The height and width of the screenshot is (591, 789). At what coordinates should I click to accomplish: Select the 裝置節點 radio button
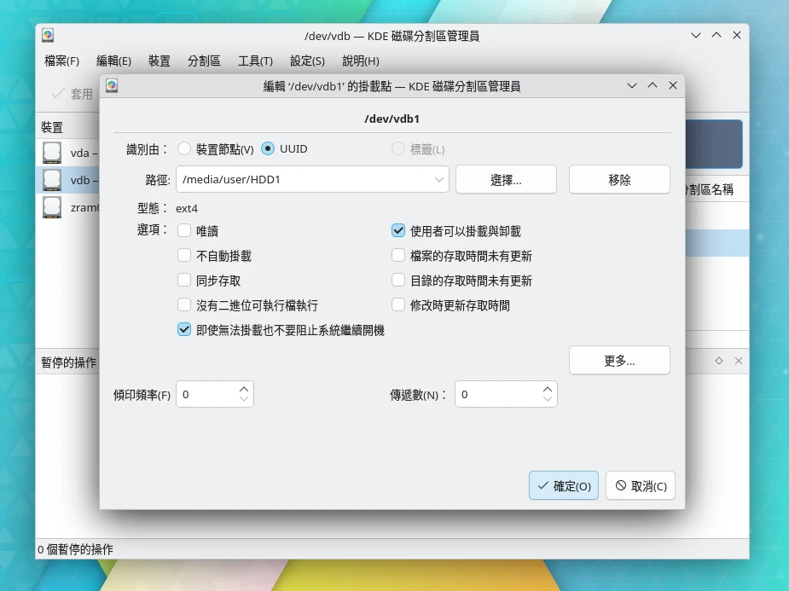[184, 149]
